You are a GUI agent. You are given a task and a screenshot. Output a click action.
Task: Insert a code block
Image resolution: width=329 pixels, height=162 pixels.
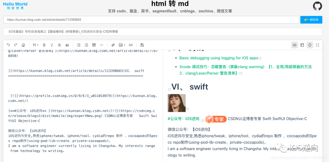tap(131, 45)
